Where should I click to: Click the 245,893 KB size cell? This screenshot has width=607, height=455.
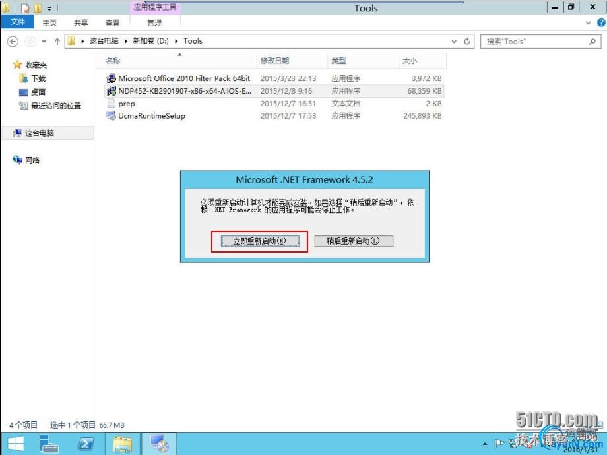point(422,115)
